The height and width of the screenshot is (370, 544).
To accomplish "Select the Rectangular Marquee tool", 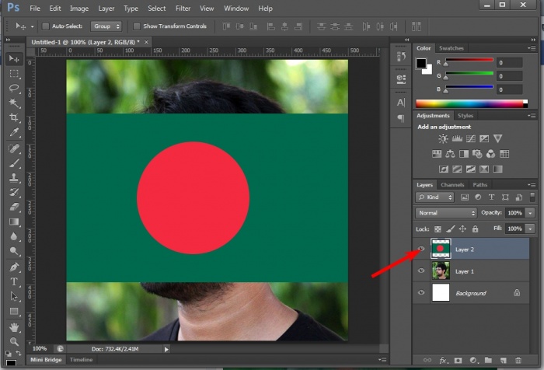I will (14, 74).
